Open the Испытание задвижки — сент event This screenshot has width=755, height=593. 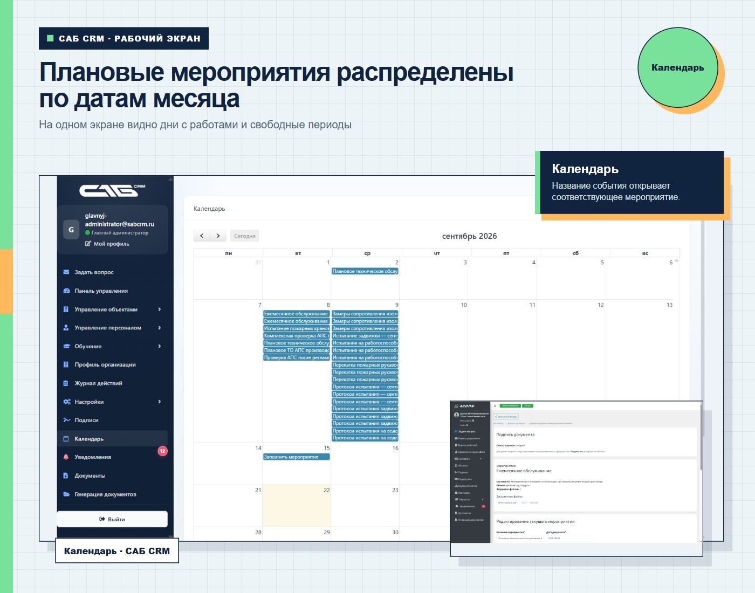pos(365,336)
